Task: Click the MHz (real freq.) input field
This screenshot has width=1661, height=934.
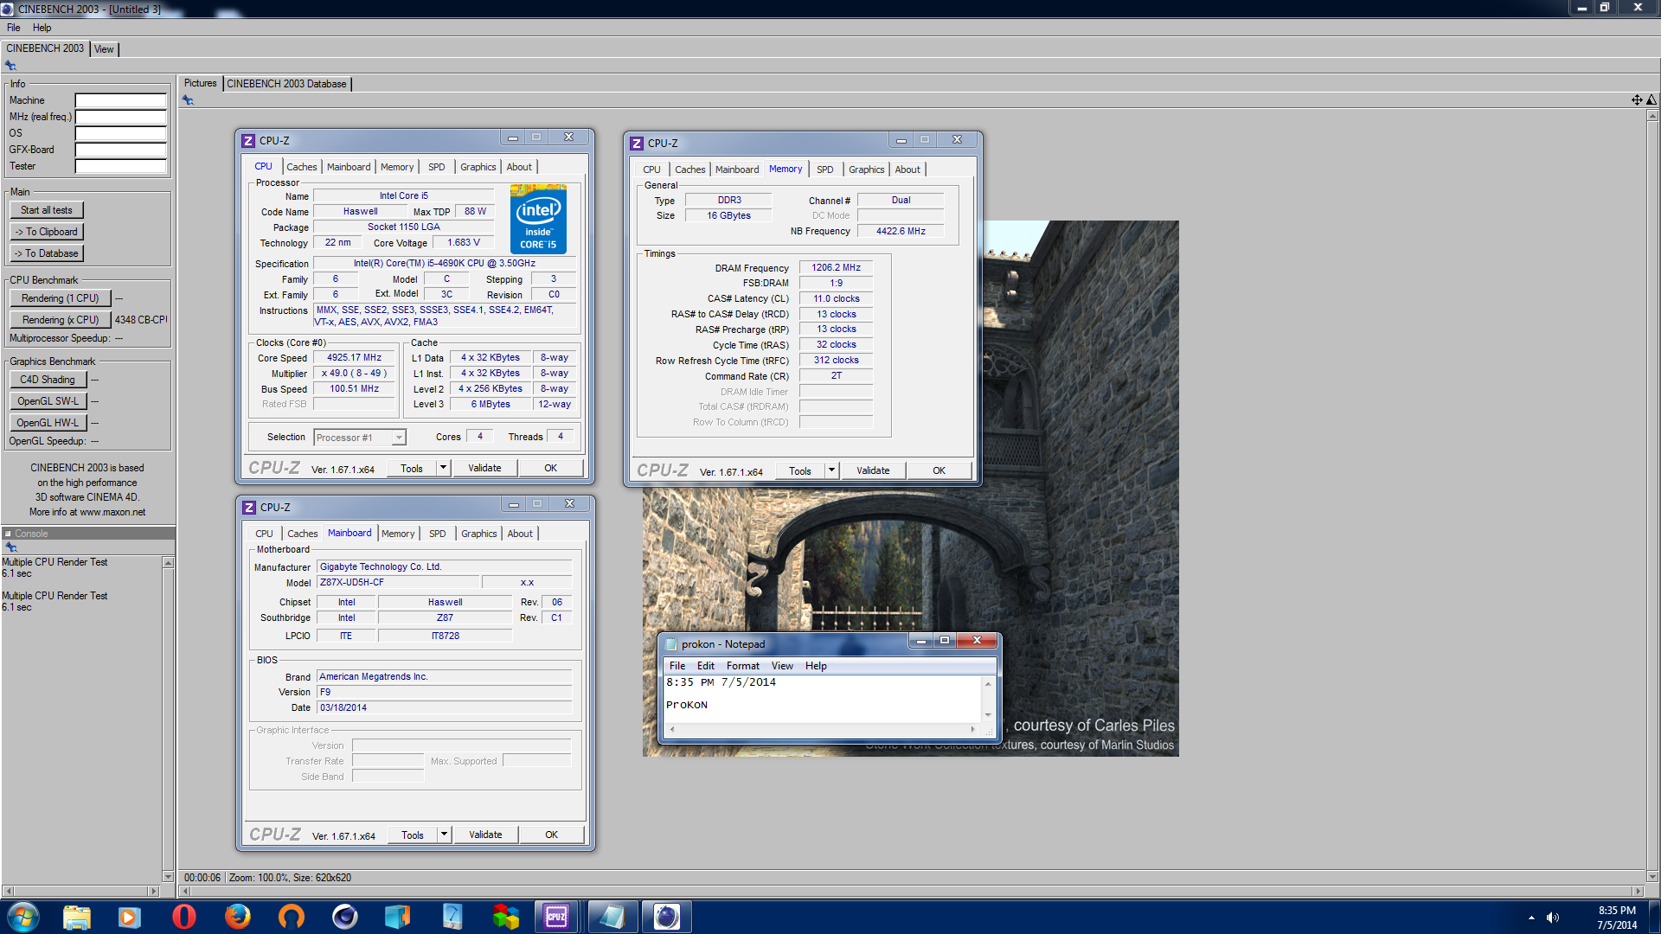Action: coord(120,117)
